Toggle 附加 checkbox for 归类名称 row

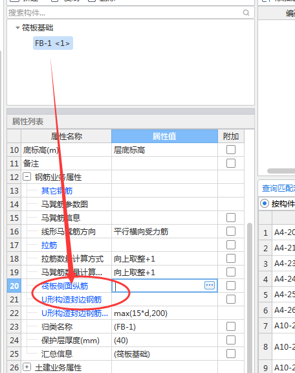(x=231, y=326)
